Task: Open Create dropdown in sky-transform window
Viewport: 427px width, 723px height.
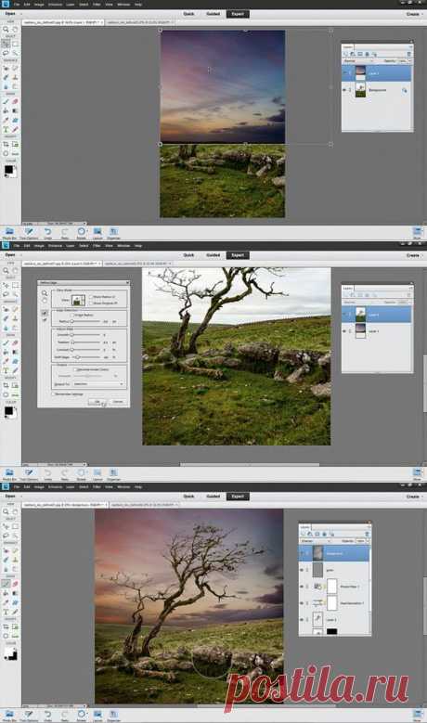Action: [414, 14]
